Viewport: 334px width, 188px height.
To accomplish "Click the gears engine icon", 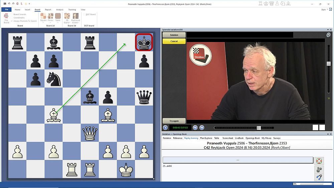I will click(319, 169).
